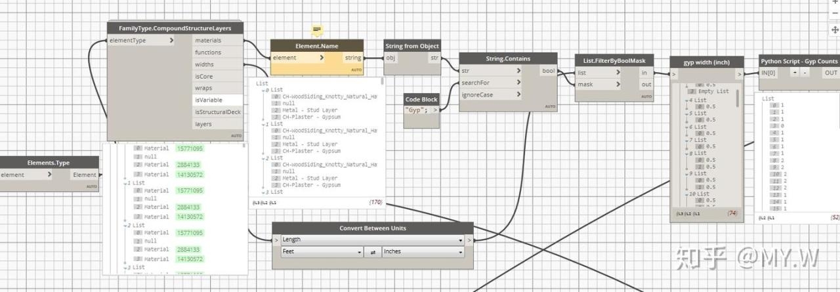Select the String.Contains node title

508,58
